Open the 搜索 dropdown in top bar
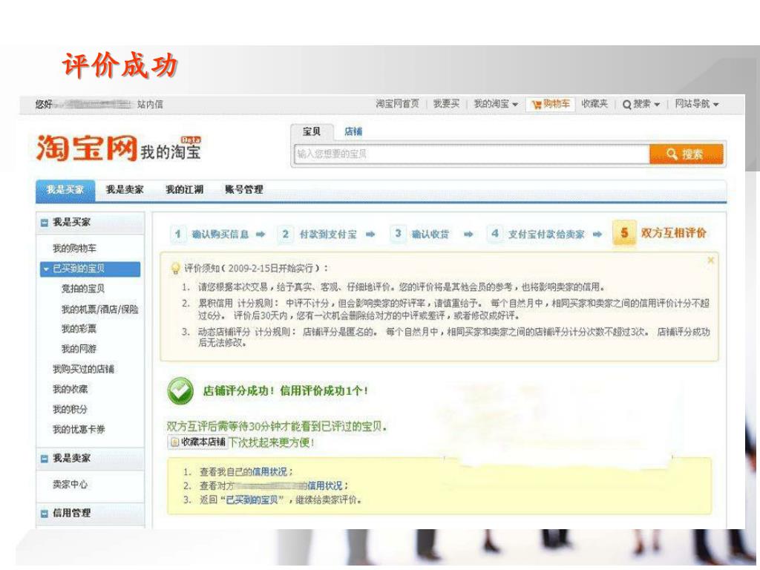 (646, 104)
